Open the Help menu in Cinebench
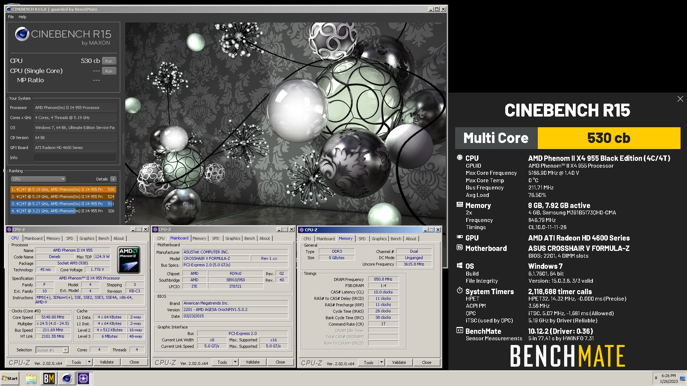This screenshot has width=687, height=386. 22,17
